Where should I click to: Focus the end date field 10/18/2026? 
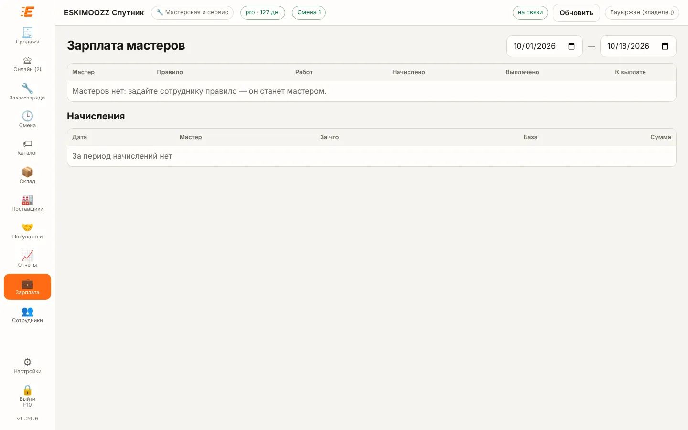[638, 46]
